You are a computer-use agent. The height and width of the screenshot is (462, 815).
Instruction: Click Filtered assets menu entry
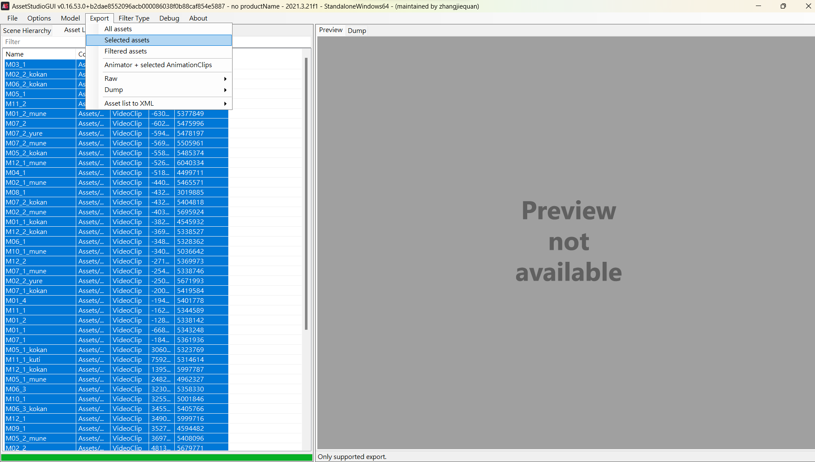125,51
